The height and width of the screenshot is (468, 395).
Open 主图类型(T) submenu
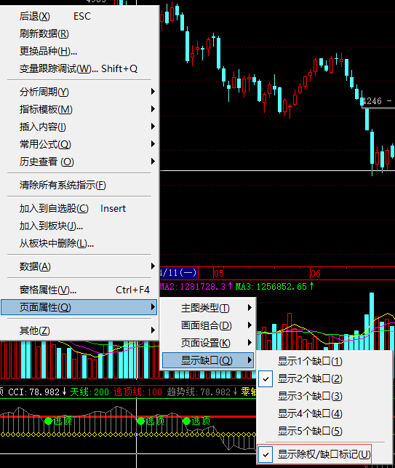click(207, 308)
